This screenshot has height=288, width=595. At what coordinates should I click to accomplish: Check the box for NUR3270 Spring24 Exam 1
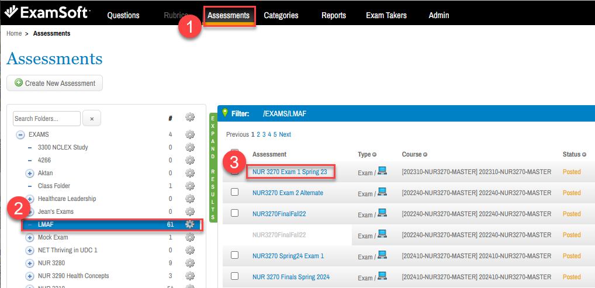coord(234,255)
